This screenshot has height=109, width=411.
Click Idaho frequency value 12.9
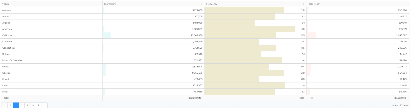click(302, 85)
